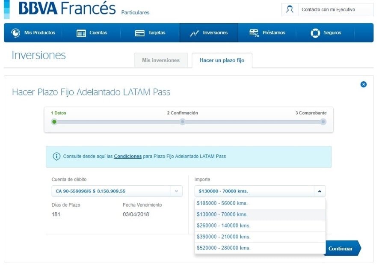Switch to the Mis inversiones tab
The width and height of the screenshot is (379, 267).
point(160,60)
